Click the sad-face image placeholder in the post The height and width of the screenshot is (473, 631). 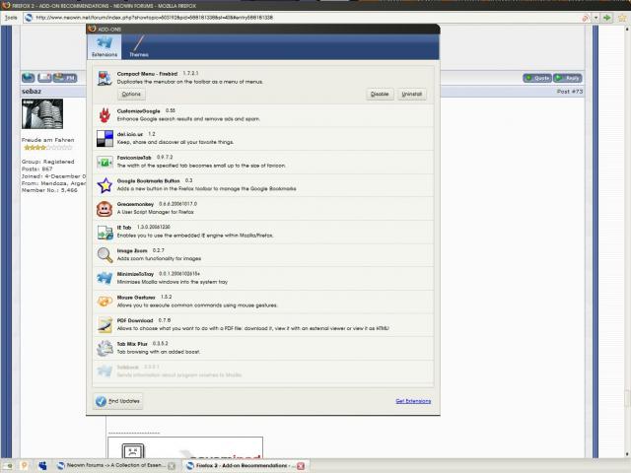click(x=133, y=451)
